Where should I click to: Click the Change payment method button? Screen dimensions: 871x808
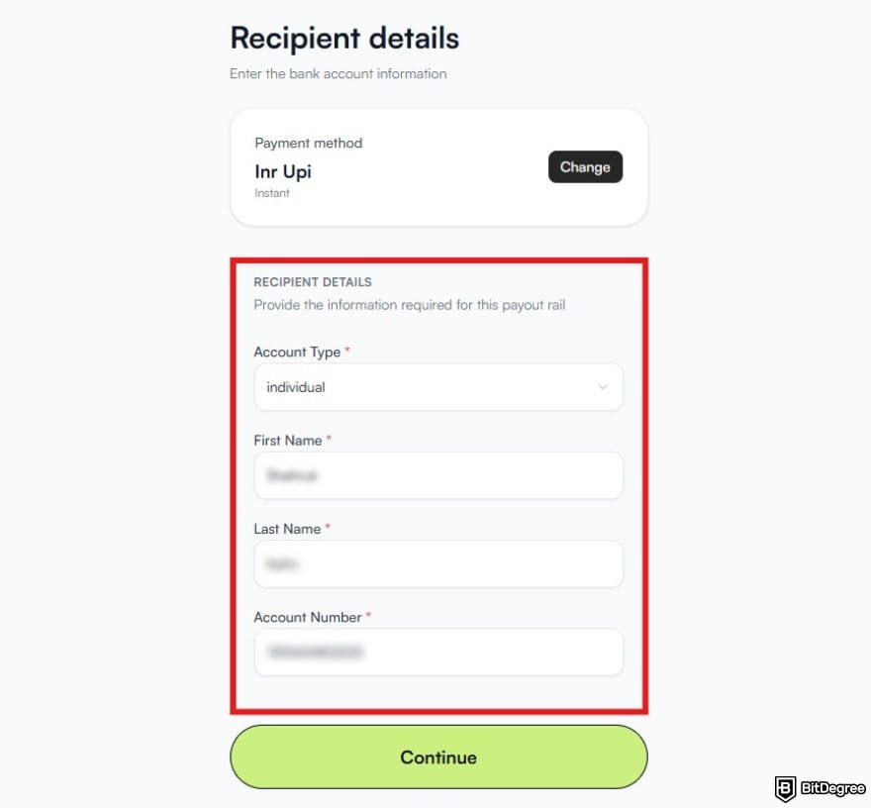pyautogui.click(x=585, y=166)
